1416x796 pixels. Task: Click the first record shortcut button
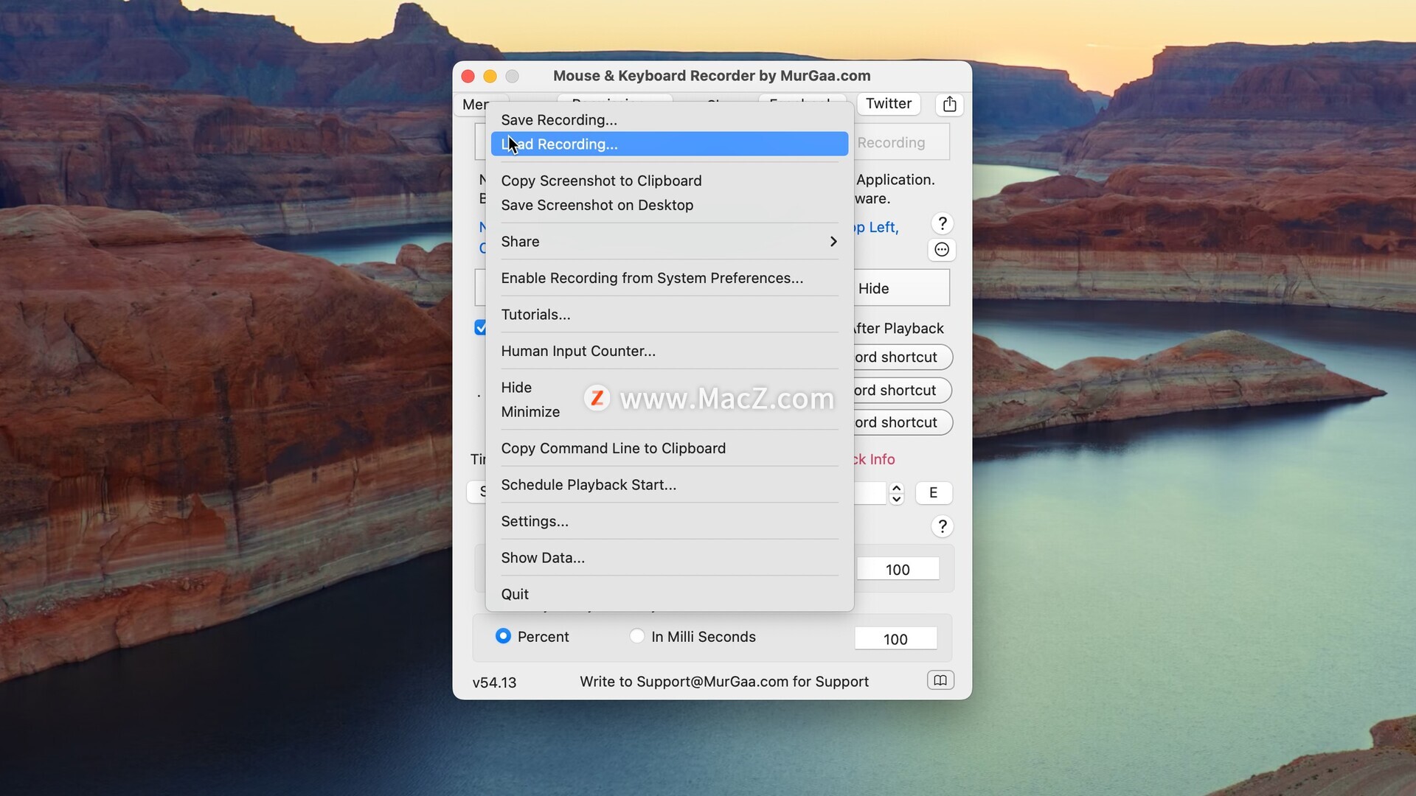pyautogui.click(x=903, y=357)
